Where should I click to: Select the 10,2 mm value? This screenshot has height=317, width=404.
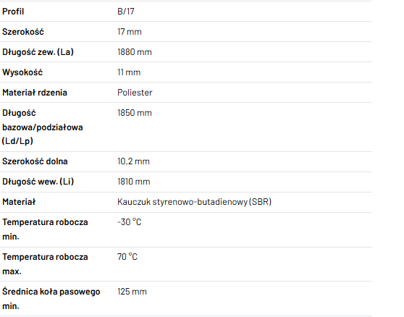click(x=133, y=161)
